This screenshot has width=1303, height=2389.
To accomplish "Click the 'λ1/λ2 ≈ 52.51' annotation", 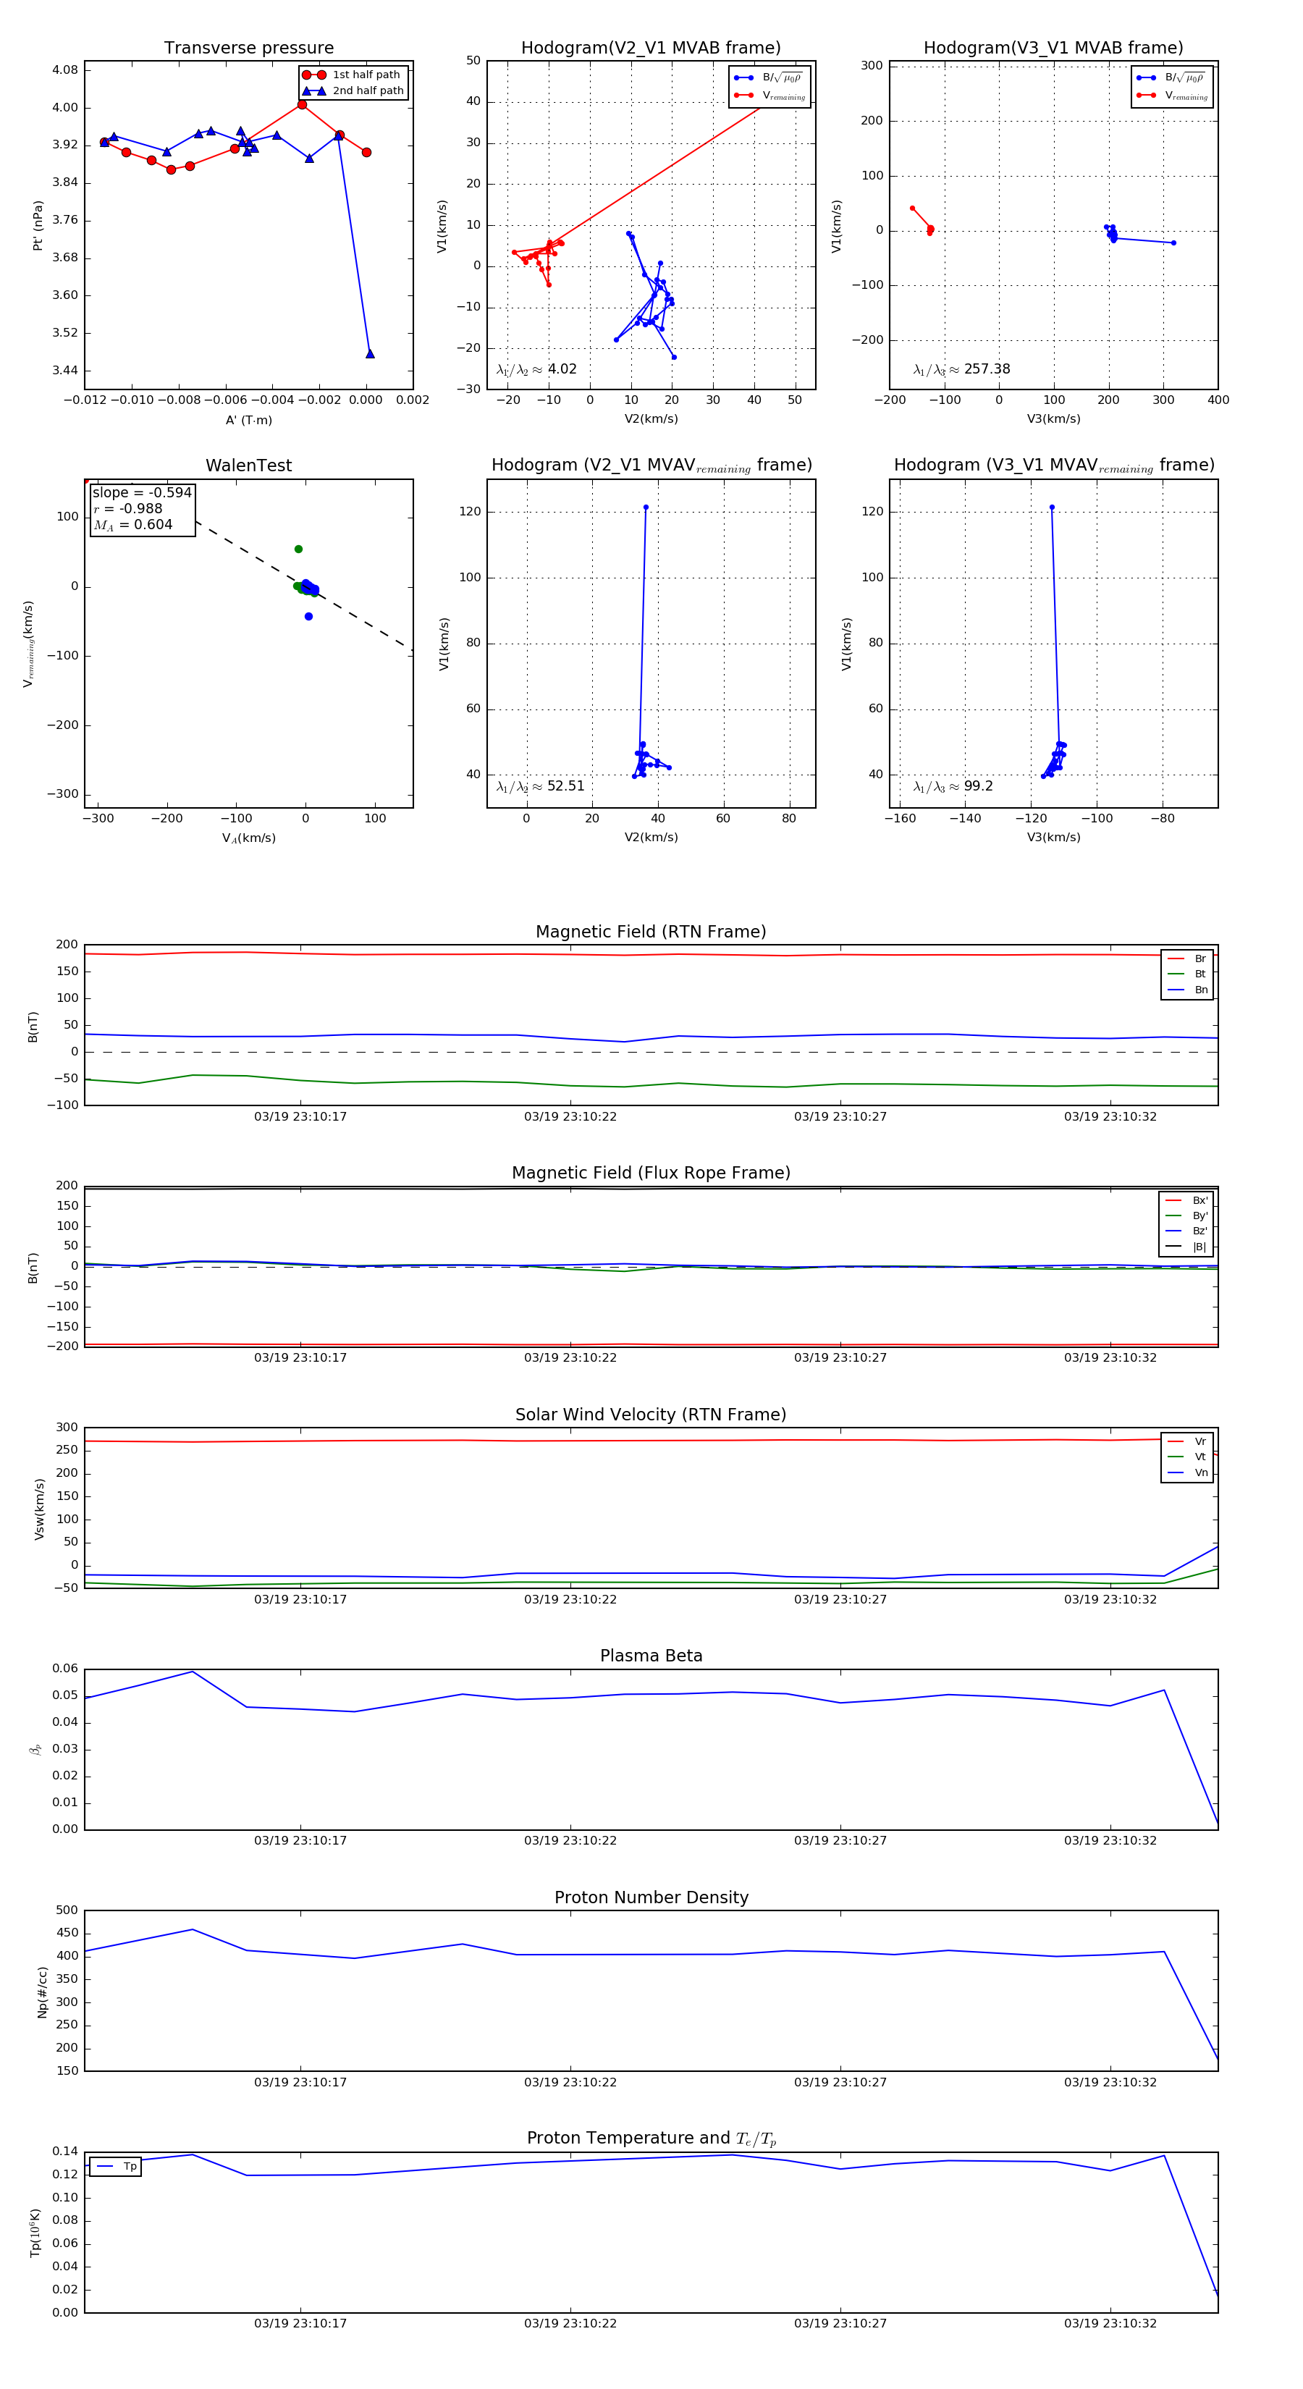I will coord(540,786).
